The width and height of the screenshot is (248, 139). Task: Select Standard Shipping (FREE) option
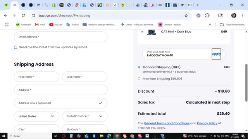139,67
